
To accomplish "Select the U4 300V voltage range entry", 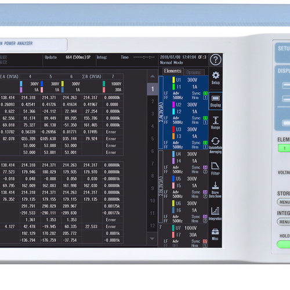I will click(185, 154).
